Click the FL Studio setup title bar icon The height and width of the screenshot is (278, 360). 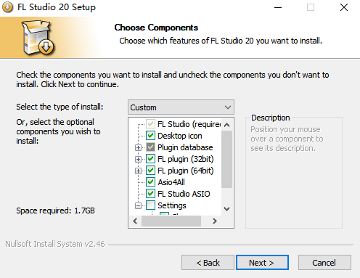(x=7, y=7)
